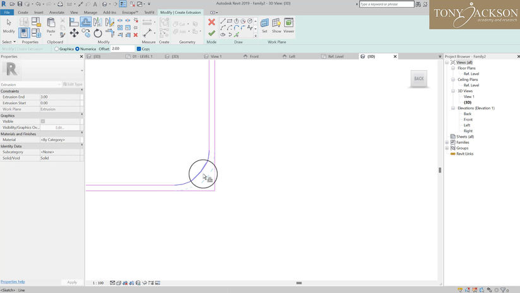Click the keyword search input field

(x=387, y=4)
